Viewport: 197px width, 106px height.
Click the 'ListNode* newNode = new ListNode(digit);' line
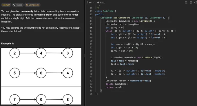(x=136, y=57)
